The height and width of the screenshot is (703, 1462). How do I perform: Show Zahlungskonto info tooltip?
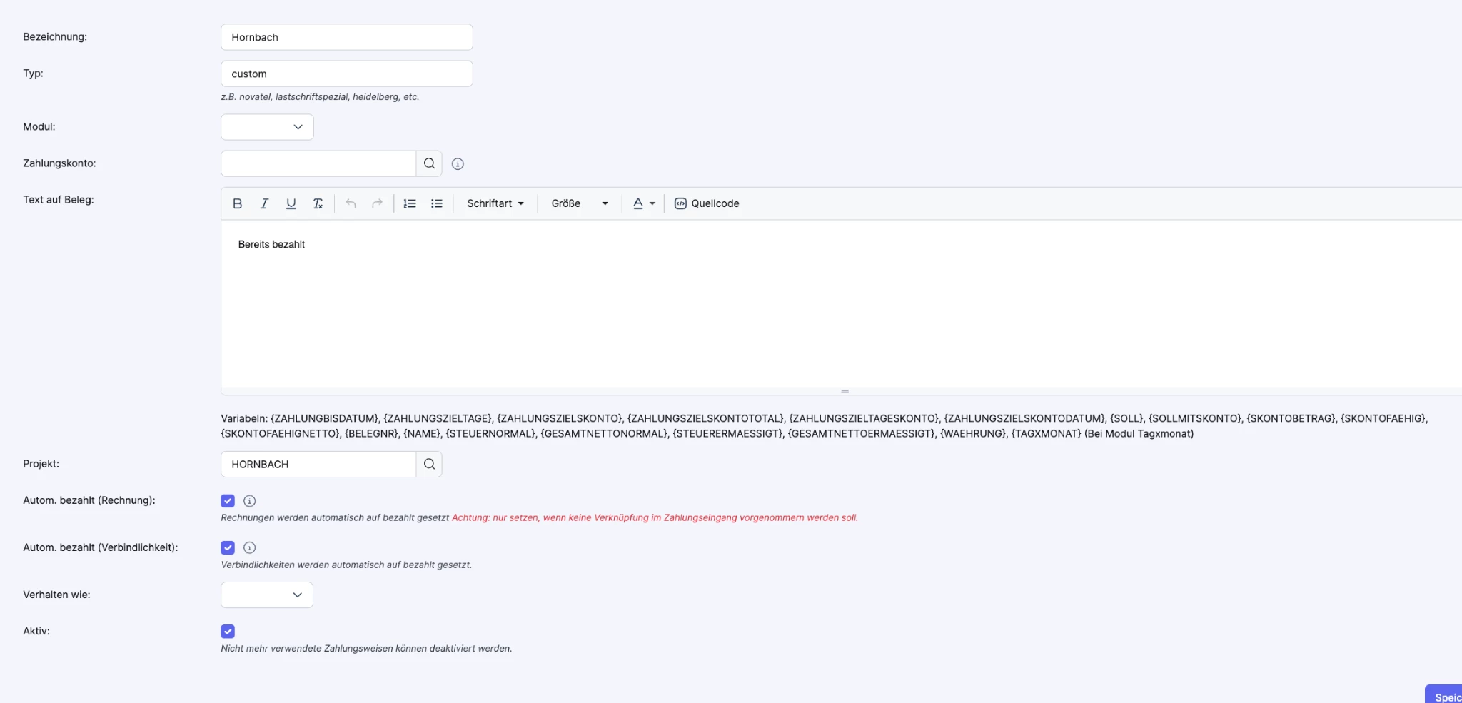point(458,164)
